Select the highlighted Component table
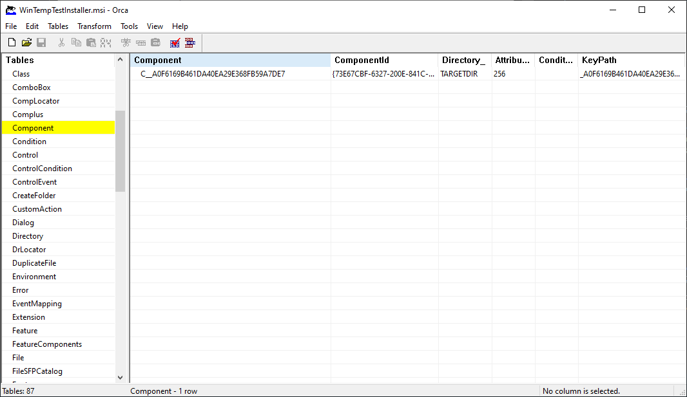The image size is (687, 397). 58,128
